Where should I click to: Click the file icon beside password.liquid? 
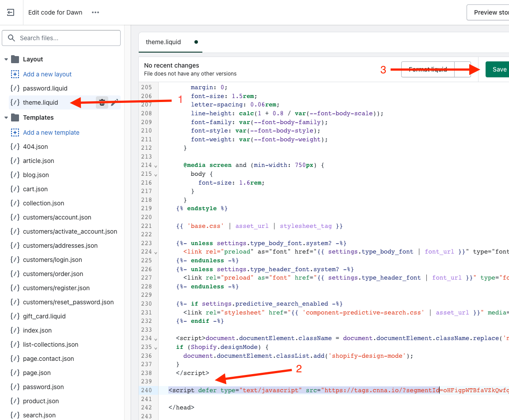point(15,88)
